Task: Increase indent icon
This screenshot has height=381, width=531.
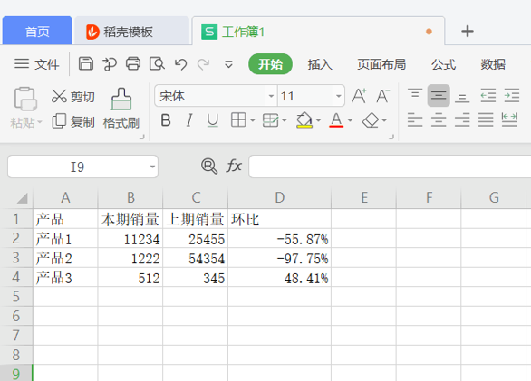Action: click(512, 96)
